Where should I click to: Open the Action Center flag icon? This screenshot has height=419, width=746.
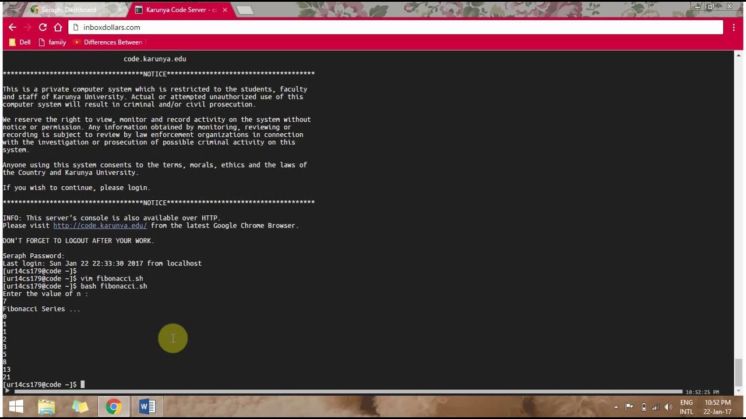(629, 407)
